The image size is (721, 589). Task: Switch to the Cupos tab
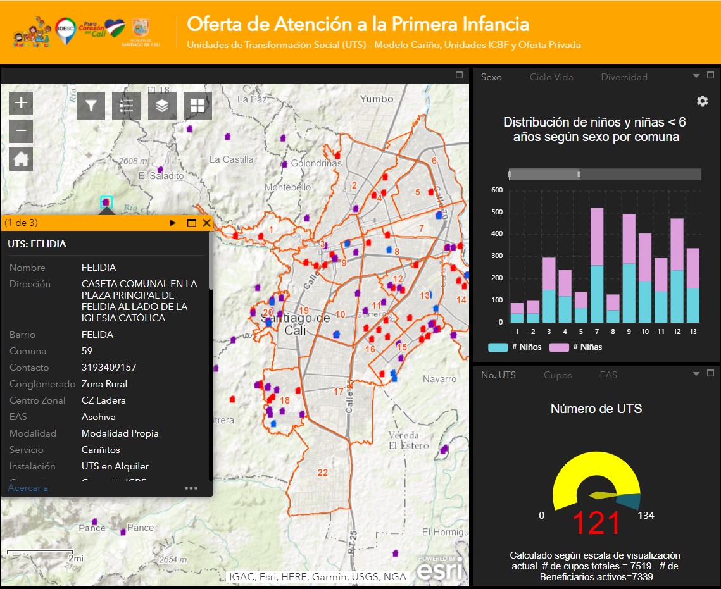[558, 375]
